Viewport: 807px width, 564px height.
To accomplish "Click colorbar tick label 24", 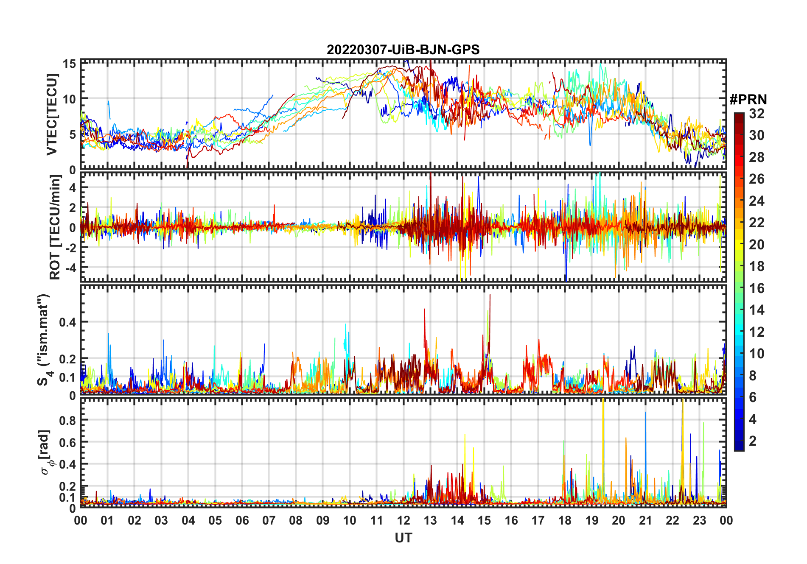I will coord(757,201).
